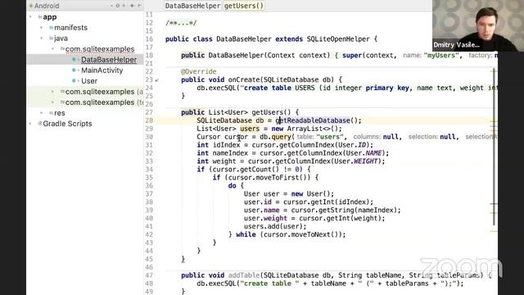Screen dimensions: 524x295
Task: Click line number 28 in gutter
Action: [x=149, y=120]
